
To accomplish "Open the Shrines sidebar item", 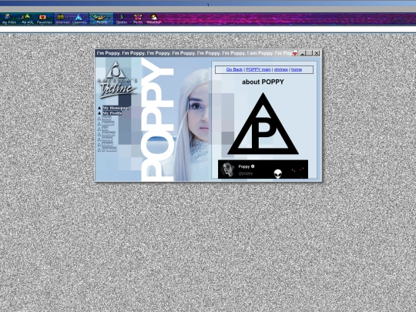I will (x=109, y=134).
